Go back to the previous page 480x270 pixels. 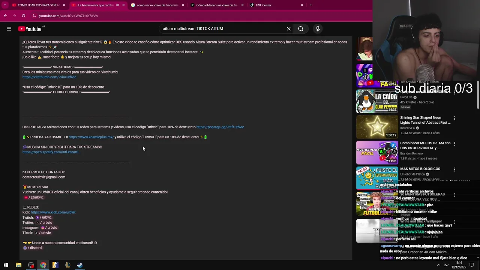point(5,16)
